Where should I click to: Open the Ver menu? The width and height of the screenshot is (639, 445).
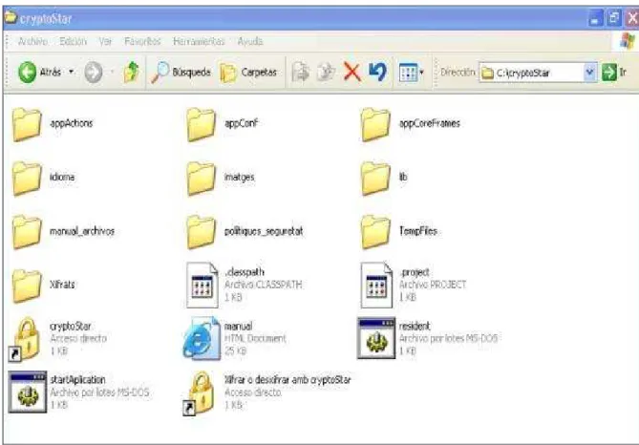(x=105, y=42)
